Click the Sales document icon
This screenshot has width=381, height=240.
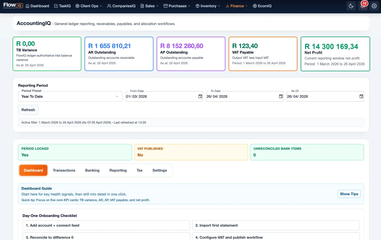point(142,6)
